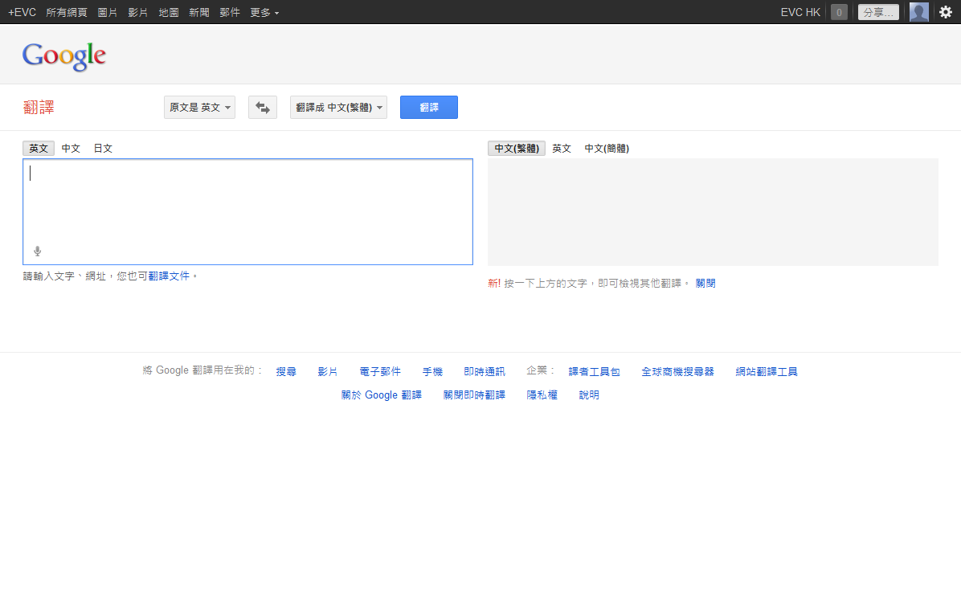Image resolution: width=961 pixels, height=597 pixels.
Task: Open 郵件 in the top bar
Action: click(230, 12)
